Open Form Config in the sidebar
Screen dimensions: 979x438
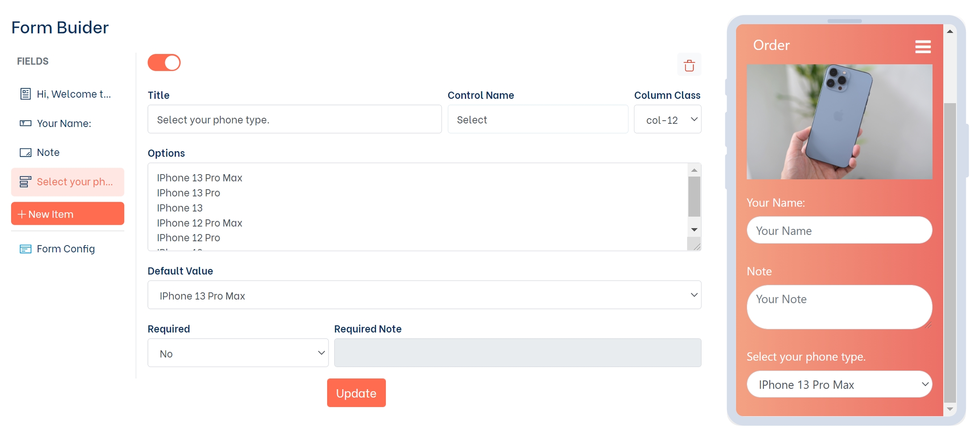(65, 249)
